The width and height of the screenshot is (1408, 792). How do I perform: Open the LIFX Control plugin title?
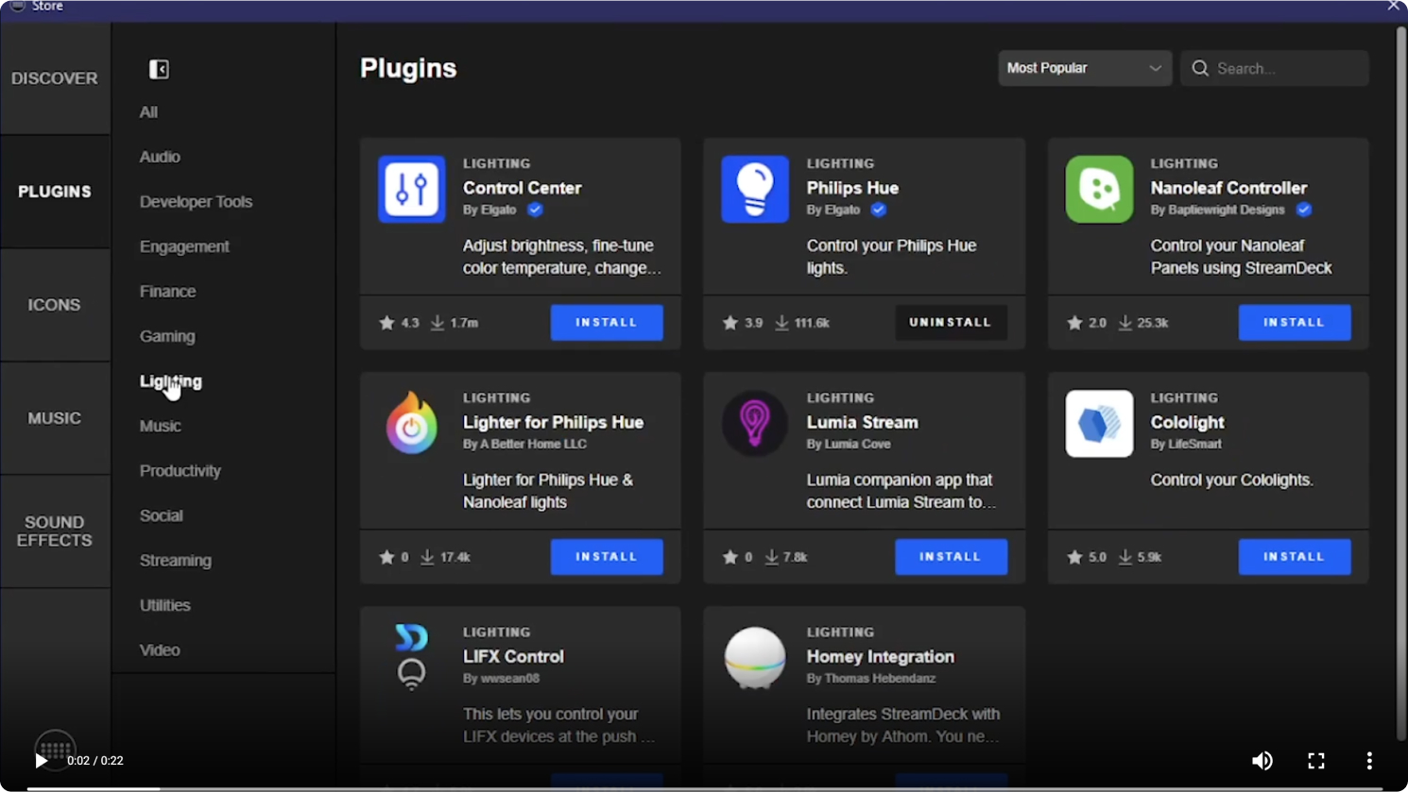(513, 656)
